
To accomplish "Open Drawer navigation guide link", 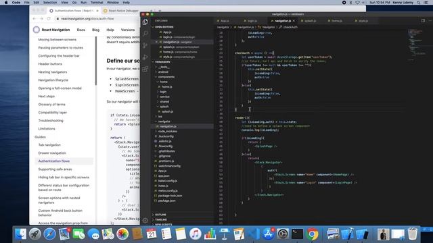I will pos(52,153).
